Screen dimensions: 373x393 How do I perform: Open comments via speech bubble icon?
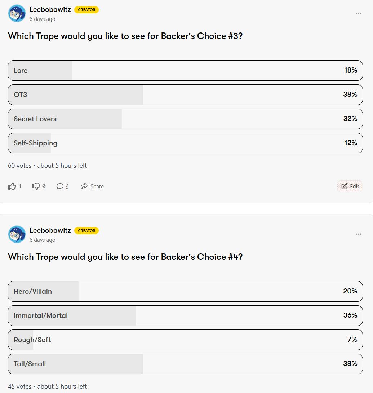(60, 186)
